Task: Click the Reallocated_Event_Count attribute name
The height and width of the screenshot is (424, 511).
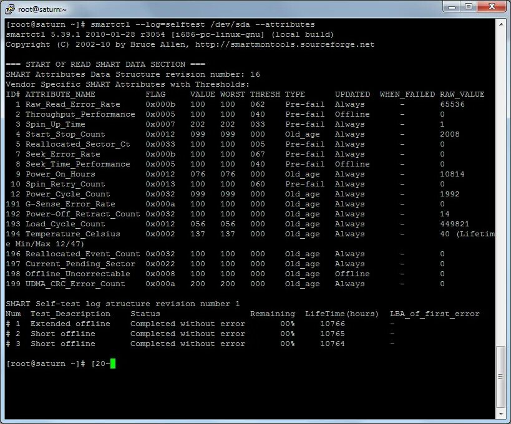Action: 83,254
